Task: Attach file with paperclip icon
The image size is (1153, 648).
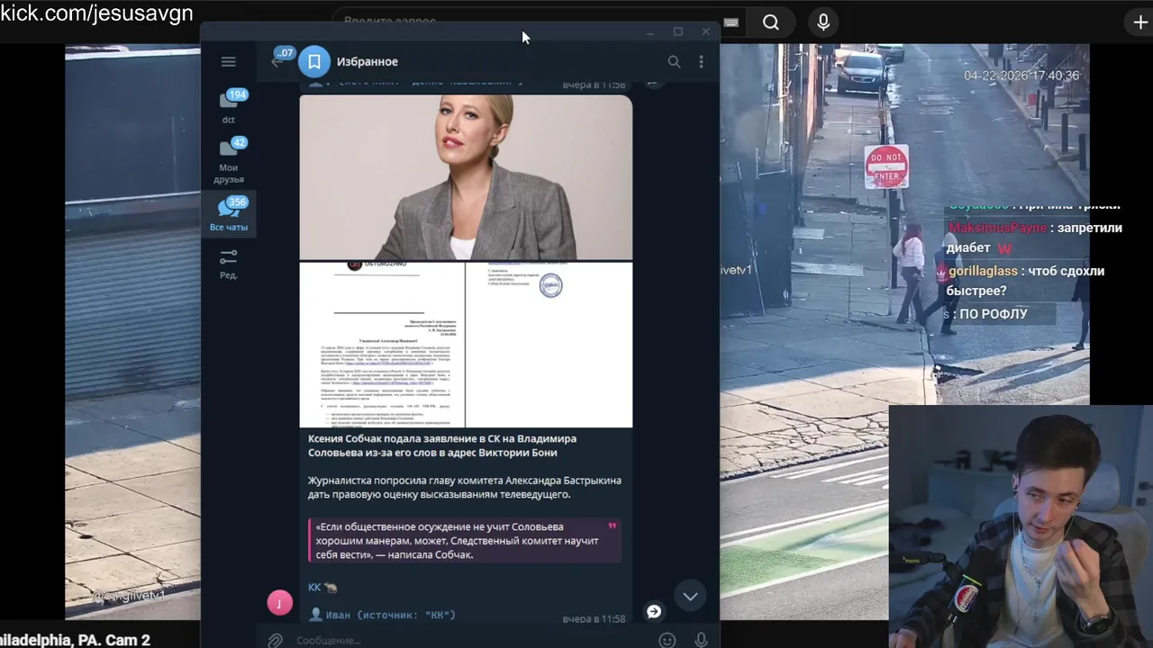Action: [276, 640]
